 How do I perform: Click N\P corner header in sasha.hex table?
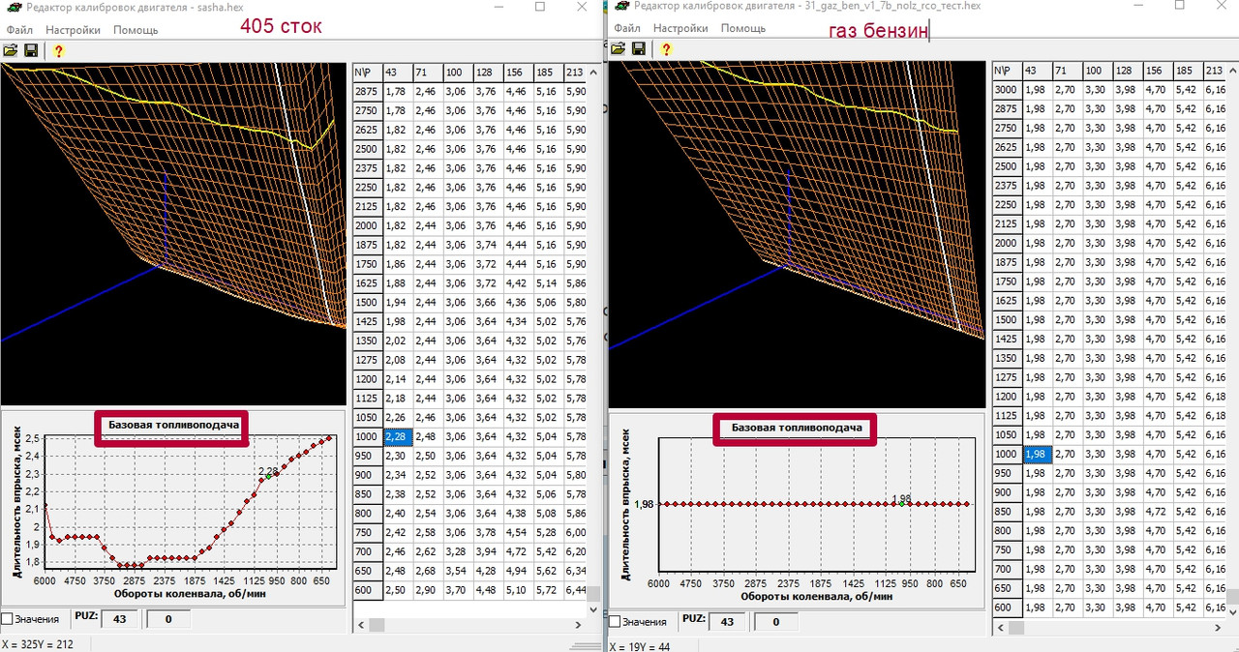[x=368, y=72]
